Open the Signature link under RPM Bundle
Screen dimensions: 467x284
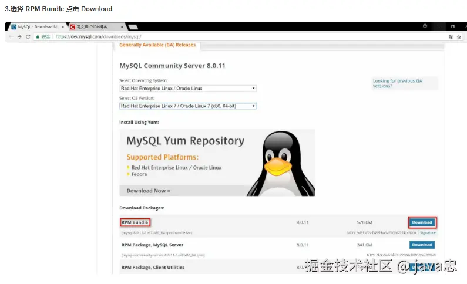click(428, 233)
